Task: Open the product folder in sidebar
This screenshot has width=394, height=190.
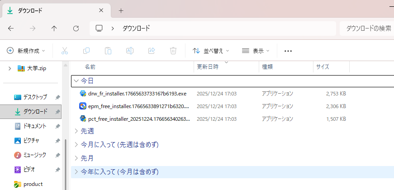Action: [33, 184]
